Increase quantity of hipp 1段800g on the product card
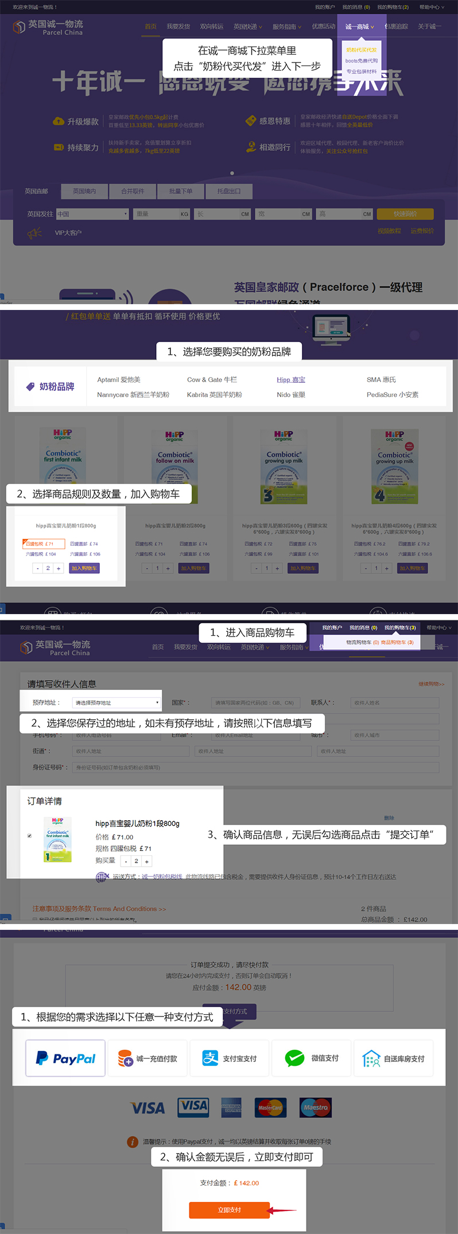 point(59,568)
